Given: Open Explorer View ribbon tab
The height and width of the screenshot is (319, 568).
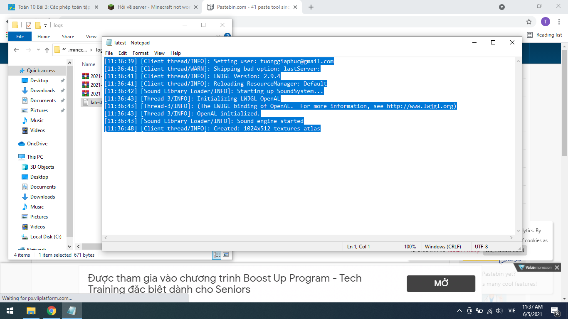Looking at the screenshot, I should pos(91,37).
